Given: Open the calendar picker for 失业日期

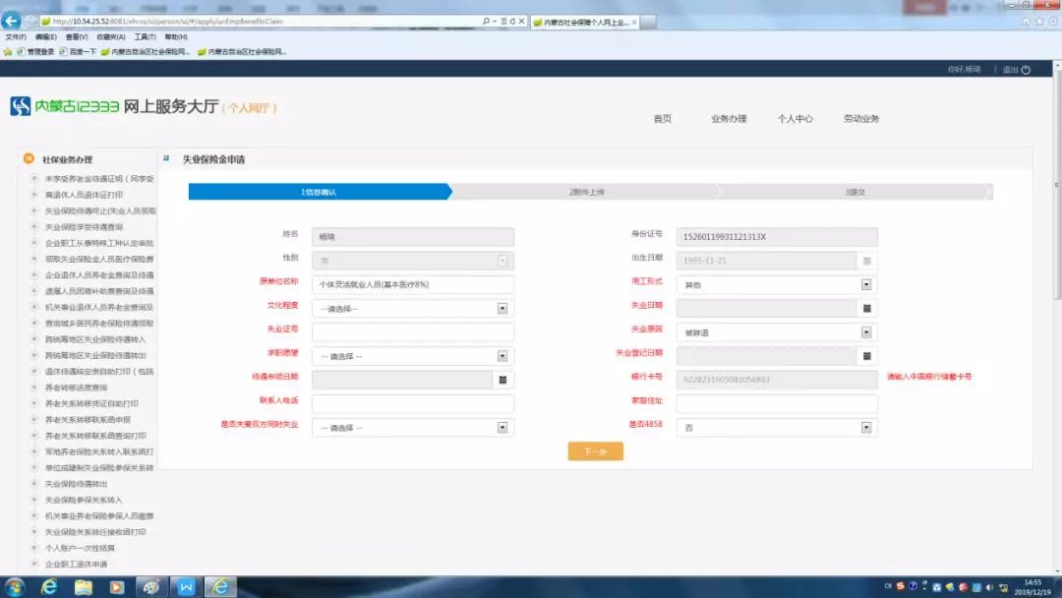Looking at the screenshot, I should pyautogui.click(x=866, y=309).
